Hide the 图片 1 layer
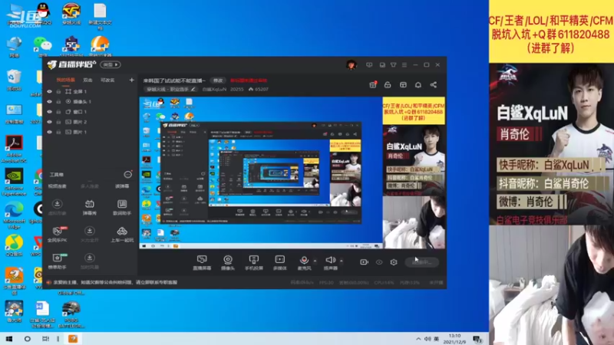Viewport: 614px width, 345px height. pos(49,132)
